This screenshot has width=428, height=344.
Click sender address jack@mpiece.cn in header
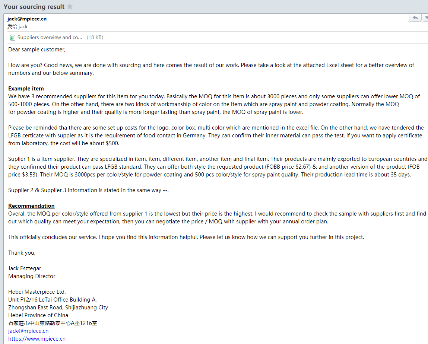coord(27,19)
